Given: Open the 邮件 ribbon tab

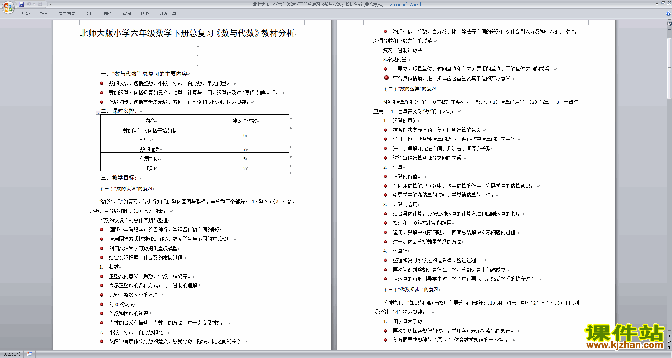Looking at the screenshot, I should 108,14.
